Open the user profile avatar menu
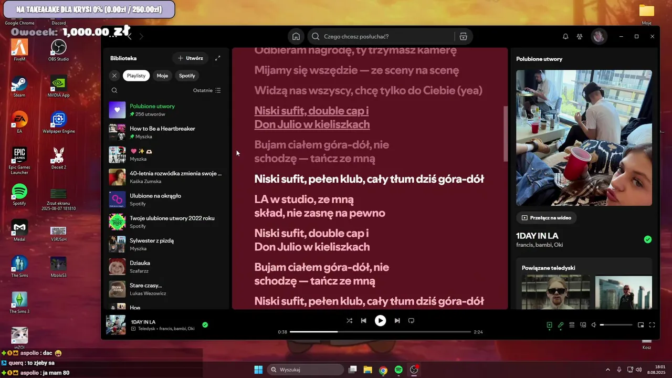Screen dimensions: 672x378 [598, 36]
